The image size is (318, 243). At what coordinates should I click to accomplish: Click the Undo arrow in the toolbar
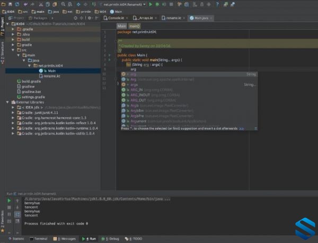coord(25,4)
